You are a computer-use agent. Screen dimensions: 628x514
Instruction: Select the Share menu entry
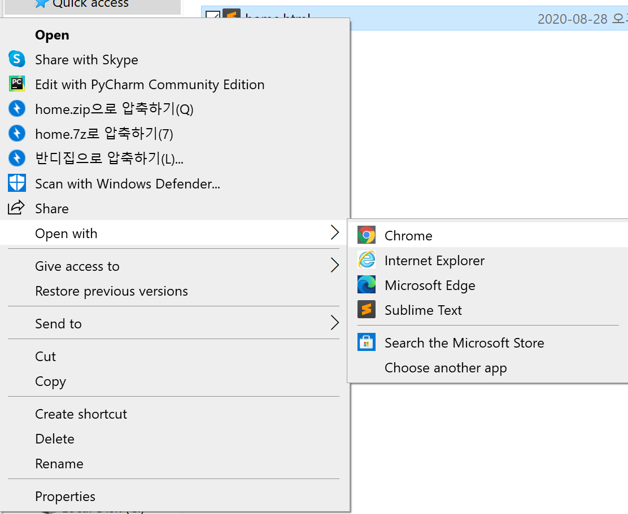pyautogui.click(x=175, y=208)
